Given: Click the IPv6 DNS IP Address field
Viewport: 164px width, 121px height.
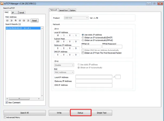Looking at the screenshot, I should coord(94,85).
